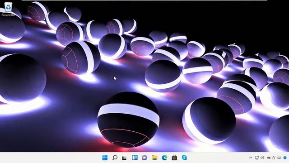289x163 pixels.
Task: Open the Widgets panel icon
Action: (135, 158)
